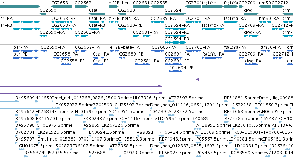Viewport: 293px width, 158px height.
Task: Click the EST label AT27368.5prime
Action: click(x=127, y=146)
